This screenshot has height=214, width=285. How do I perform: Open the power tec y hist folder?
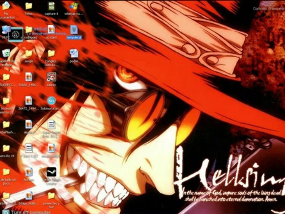point(51,196)
